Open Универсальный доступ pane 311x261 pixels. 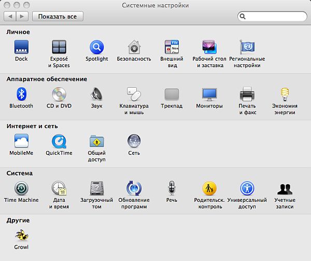(247, 188)
